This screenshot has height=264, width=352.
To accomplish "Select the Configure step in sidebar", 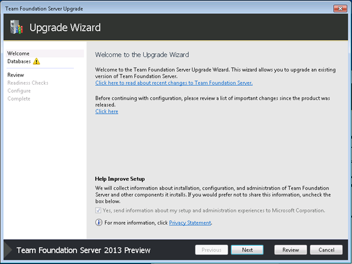I will [19, 91].
